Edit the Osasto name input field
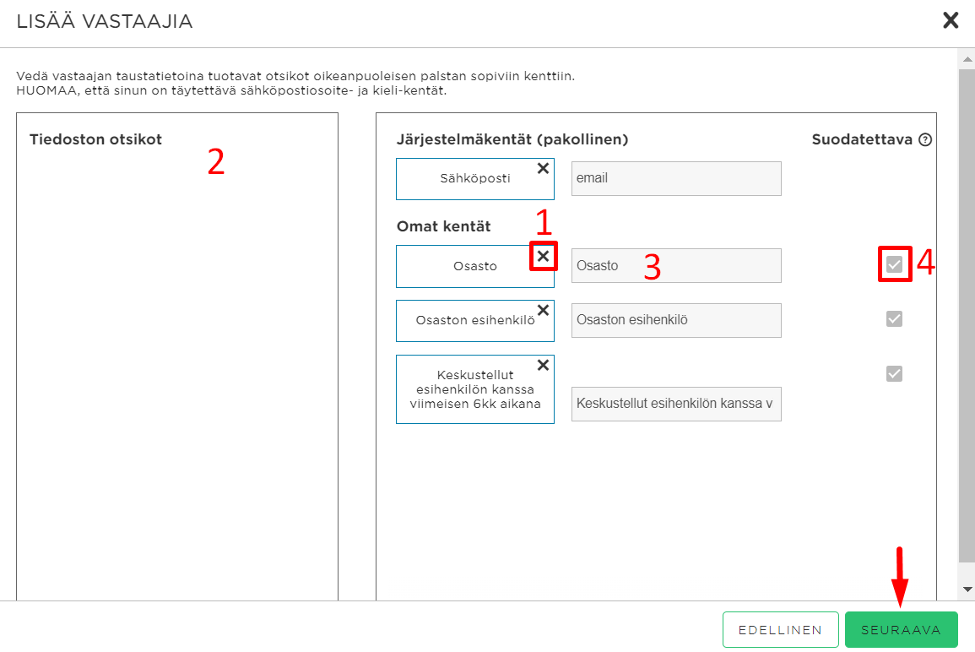Screen dimensions: 975x652 (676, 266)
